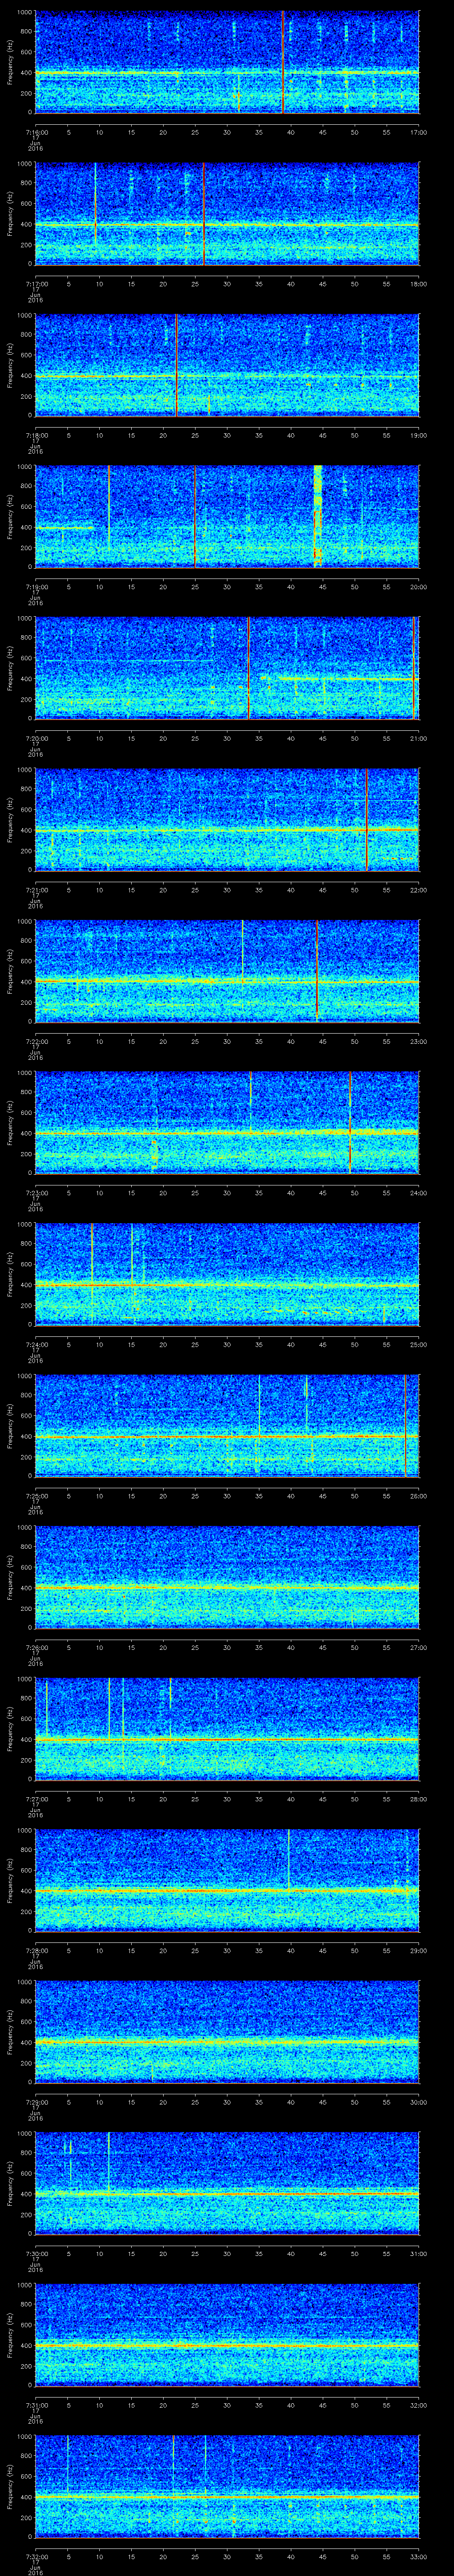This screenshot has height=2576, width=454.
Task: Click the 20:00 end time label
Action: click(419, 587)
